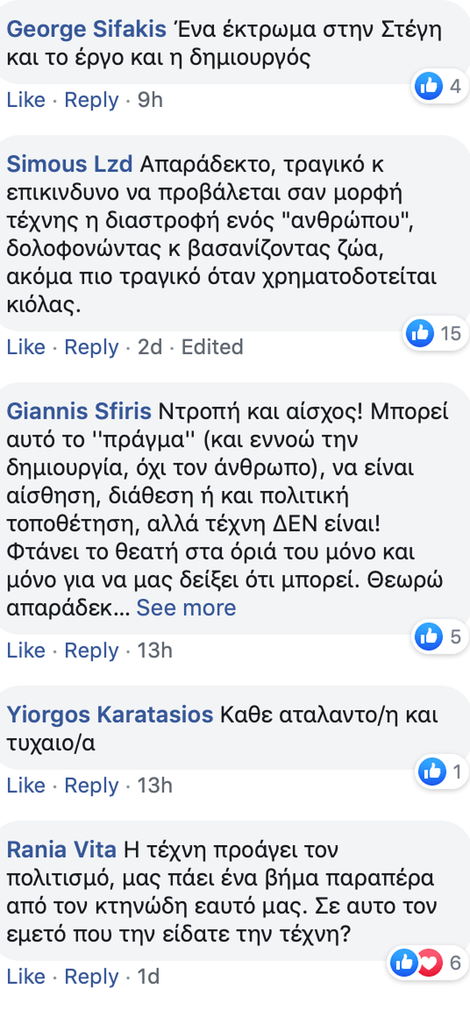Expand Giannis Sfiris comment with See more
The image size is (470, 1010).
point(186,607)
